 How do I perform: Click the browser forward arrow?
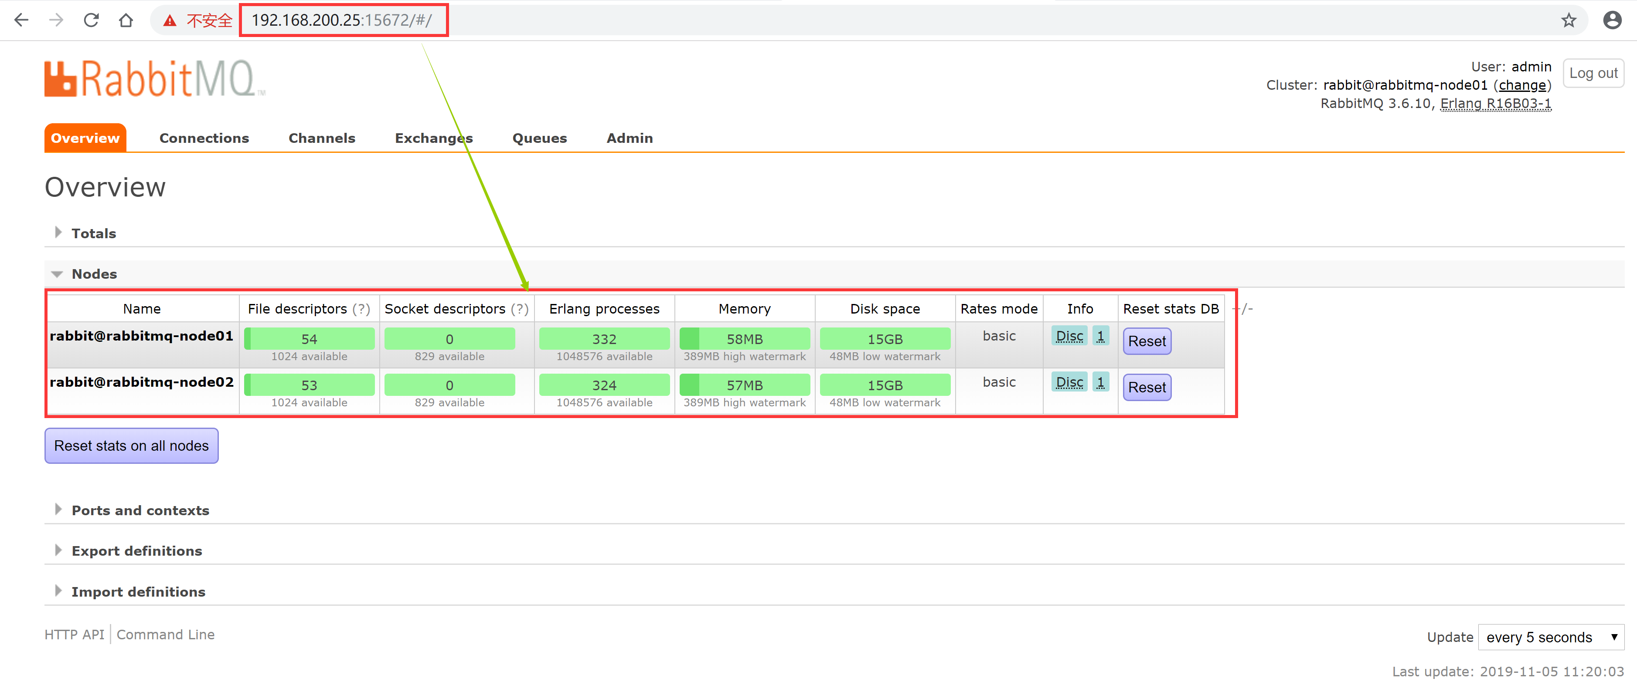tap(56, 20)
